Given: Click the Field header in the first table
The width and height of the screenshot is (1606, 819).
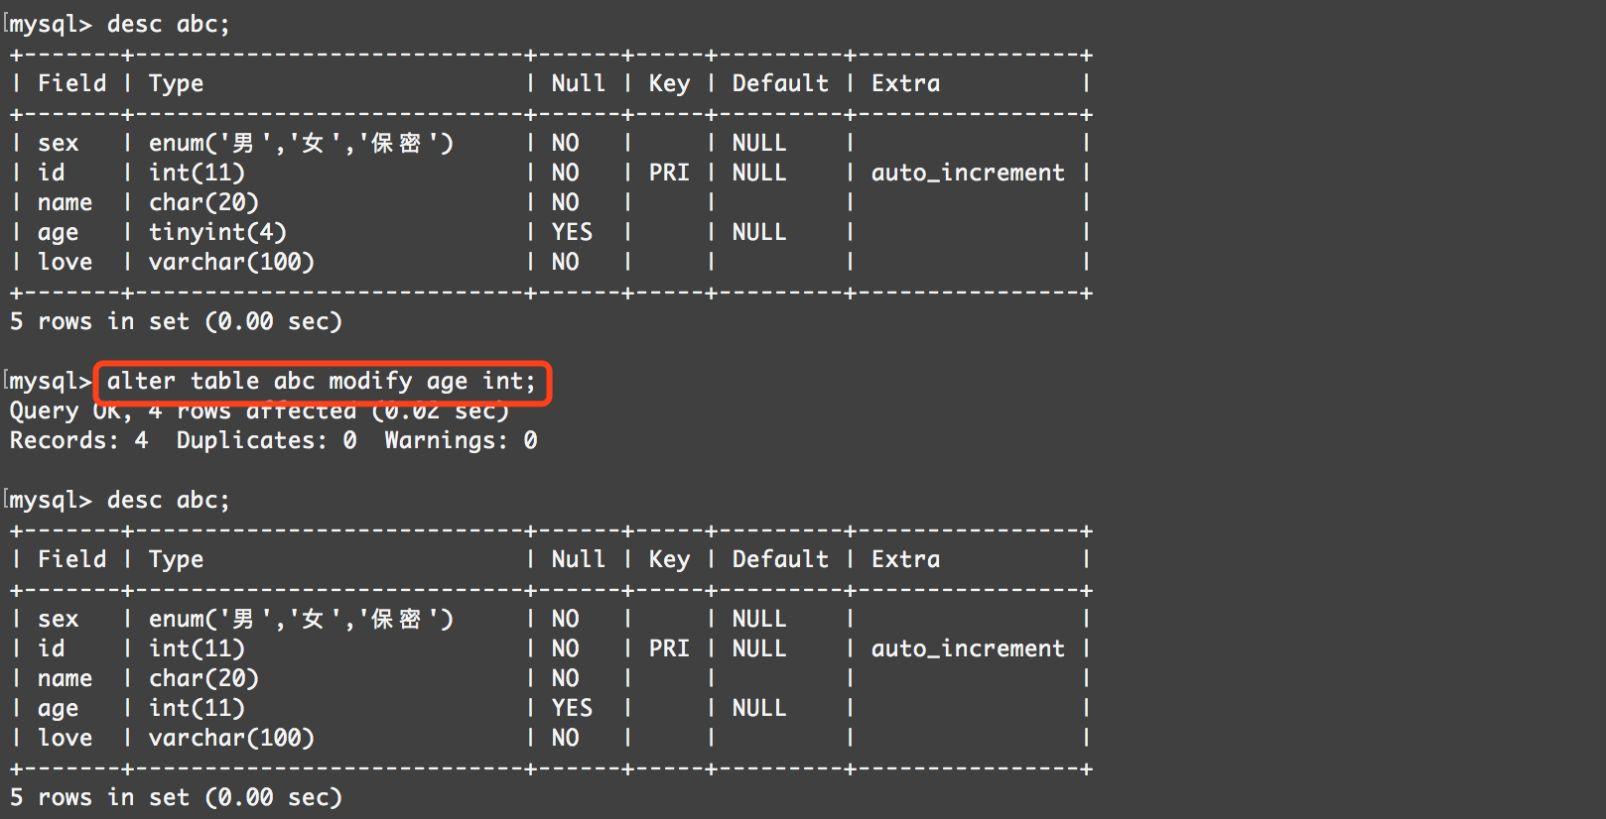Looking at the screenshot, I should pyautogui.click(x=71, y=83).
